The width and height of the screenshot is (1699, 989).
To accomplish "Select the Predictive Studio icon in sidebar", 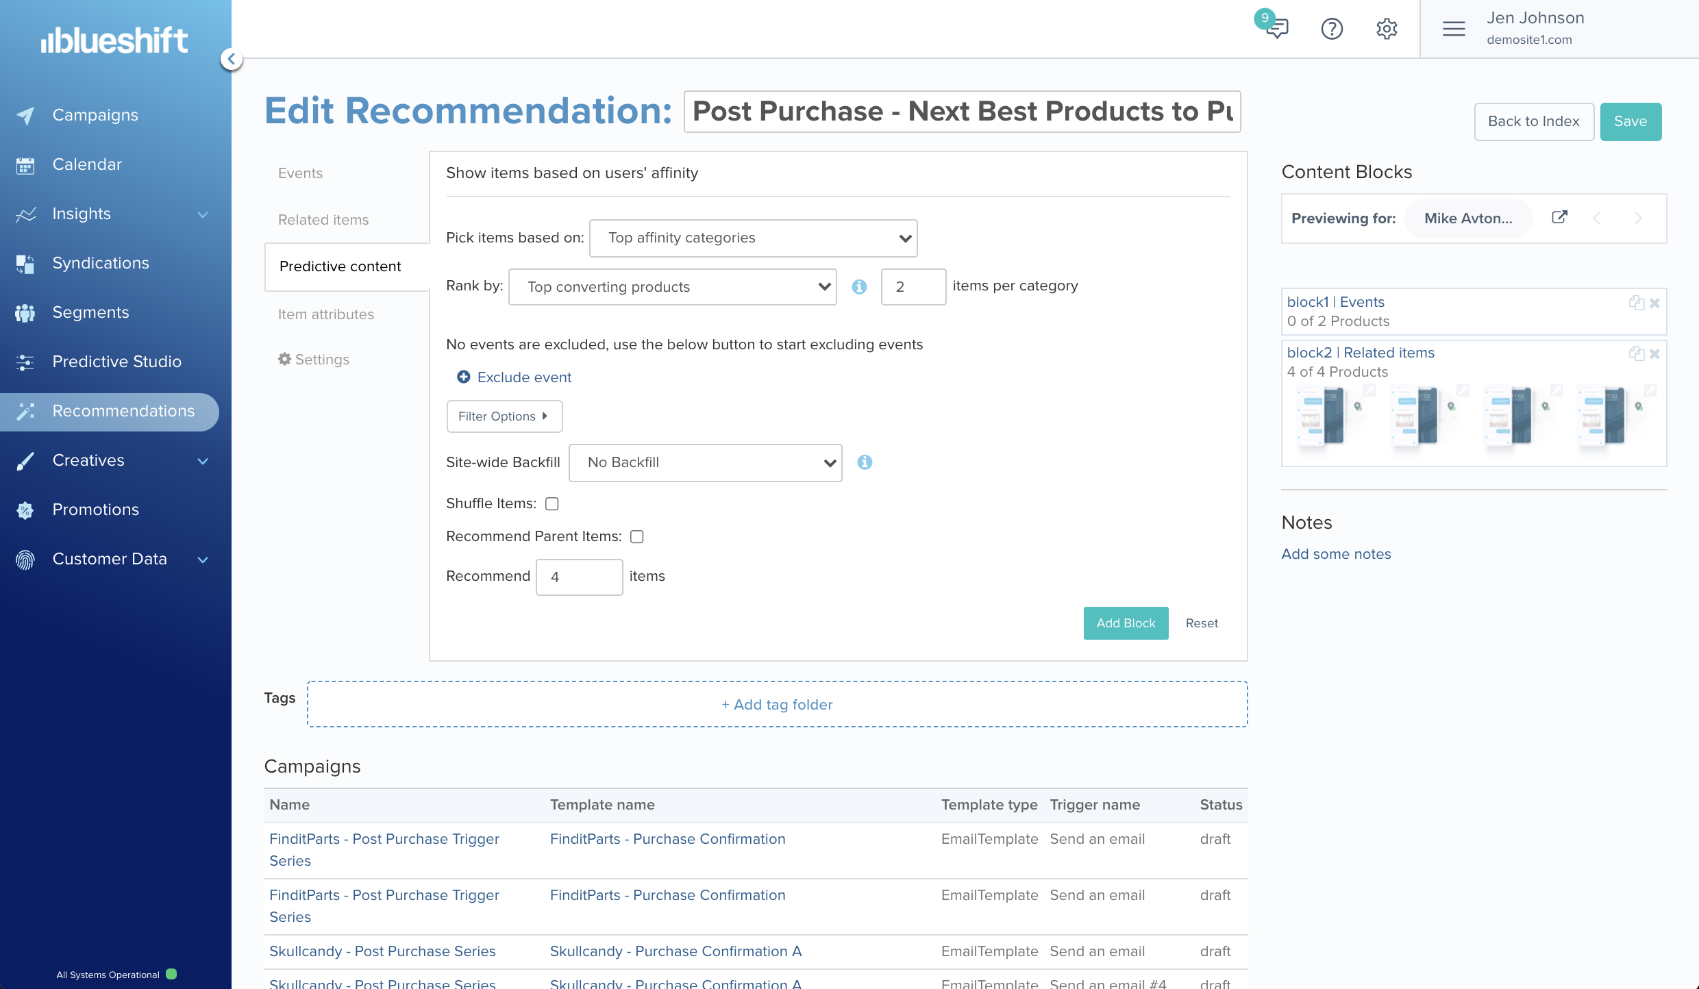I will point(25,362).
